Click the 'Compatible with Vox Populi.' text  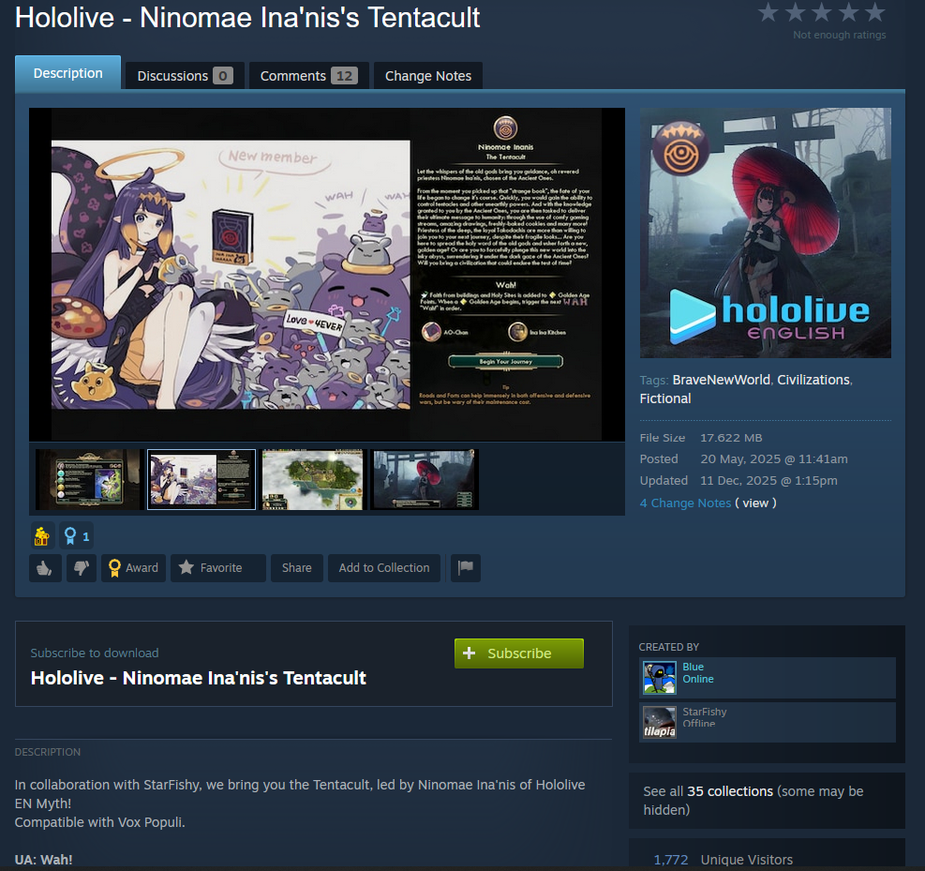point(99,822)
